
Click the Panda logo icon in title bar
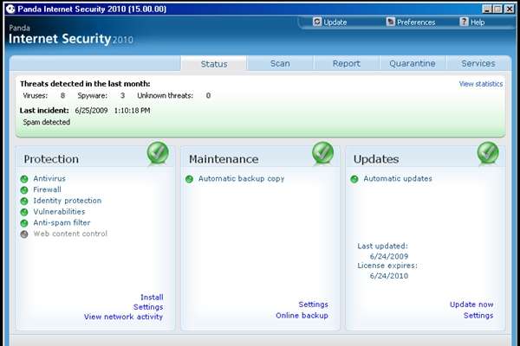click(10, 9)
